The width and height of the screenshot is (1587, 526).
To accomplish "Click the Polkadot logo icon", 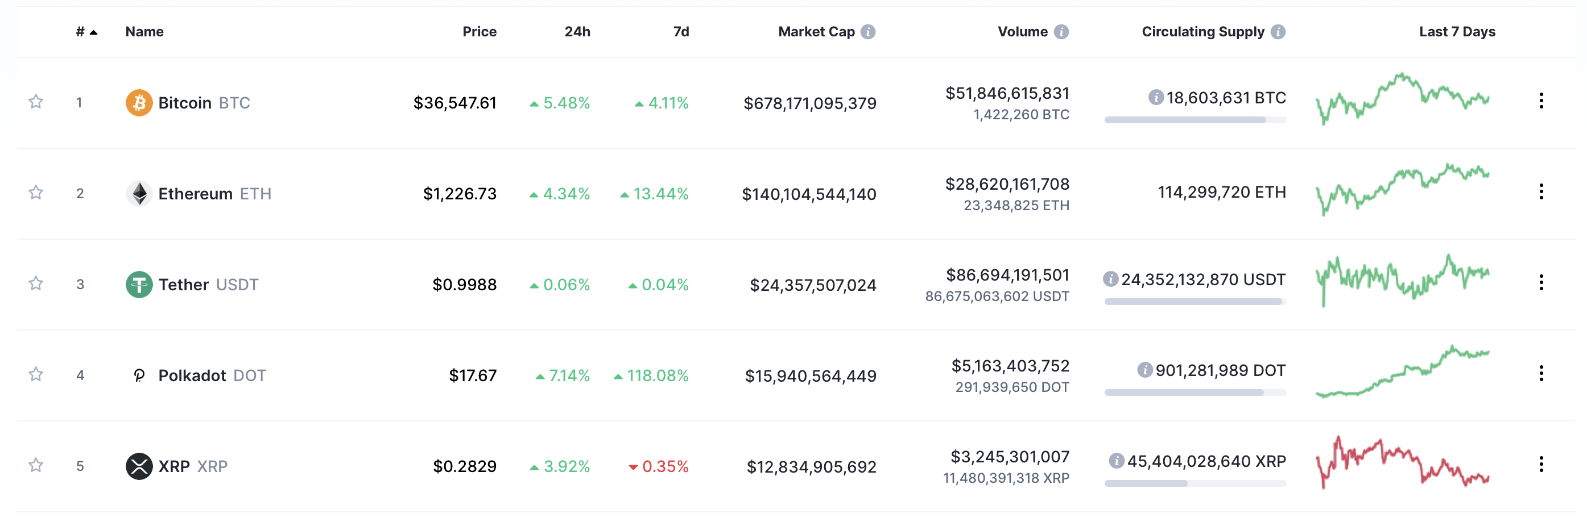I will (x=139, y=375).
